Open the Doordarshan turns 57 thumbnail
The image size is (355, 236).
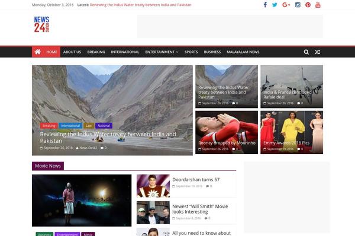pos(153,186)
